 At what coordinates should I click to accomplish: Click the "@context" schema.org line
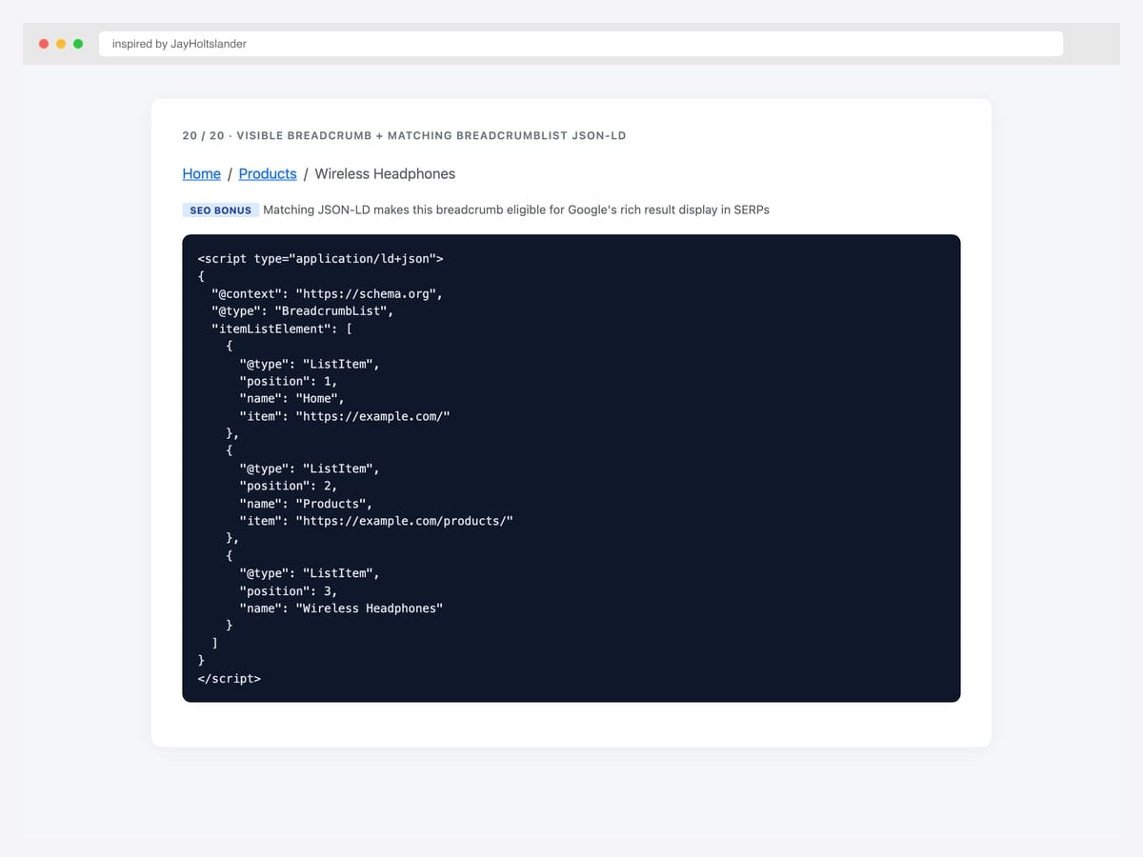[327, 293]
